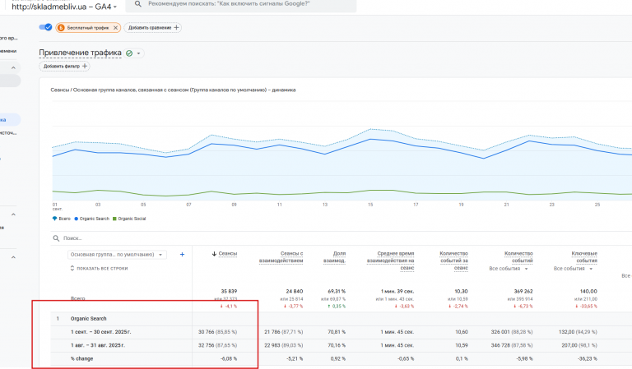Click Добавить сравнение button
The image size is (632, 369).
(x=153, y=28)
